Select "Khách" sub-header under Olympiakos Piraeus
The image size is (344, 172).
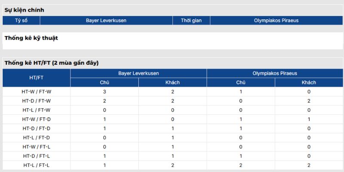pyautogui.click(x=309, y=83)
